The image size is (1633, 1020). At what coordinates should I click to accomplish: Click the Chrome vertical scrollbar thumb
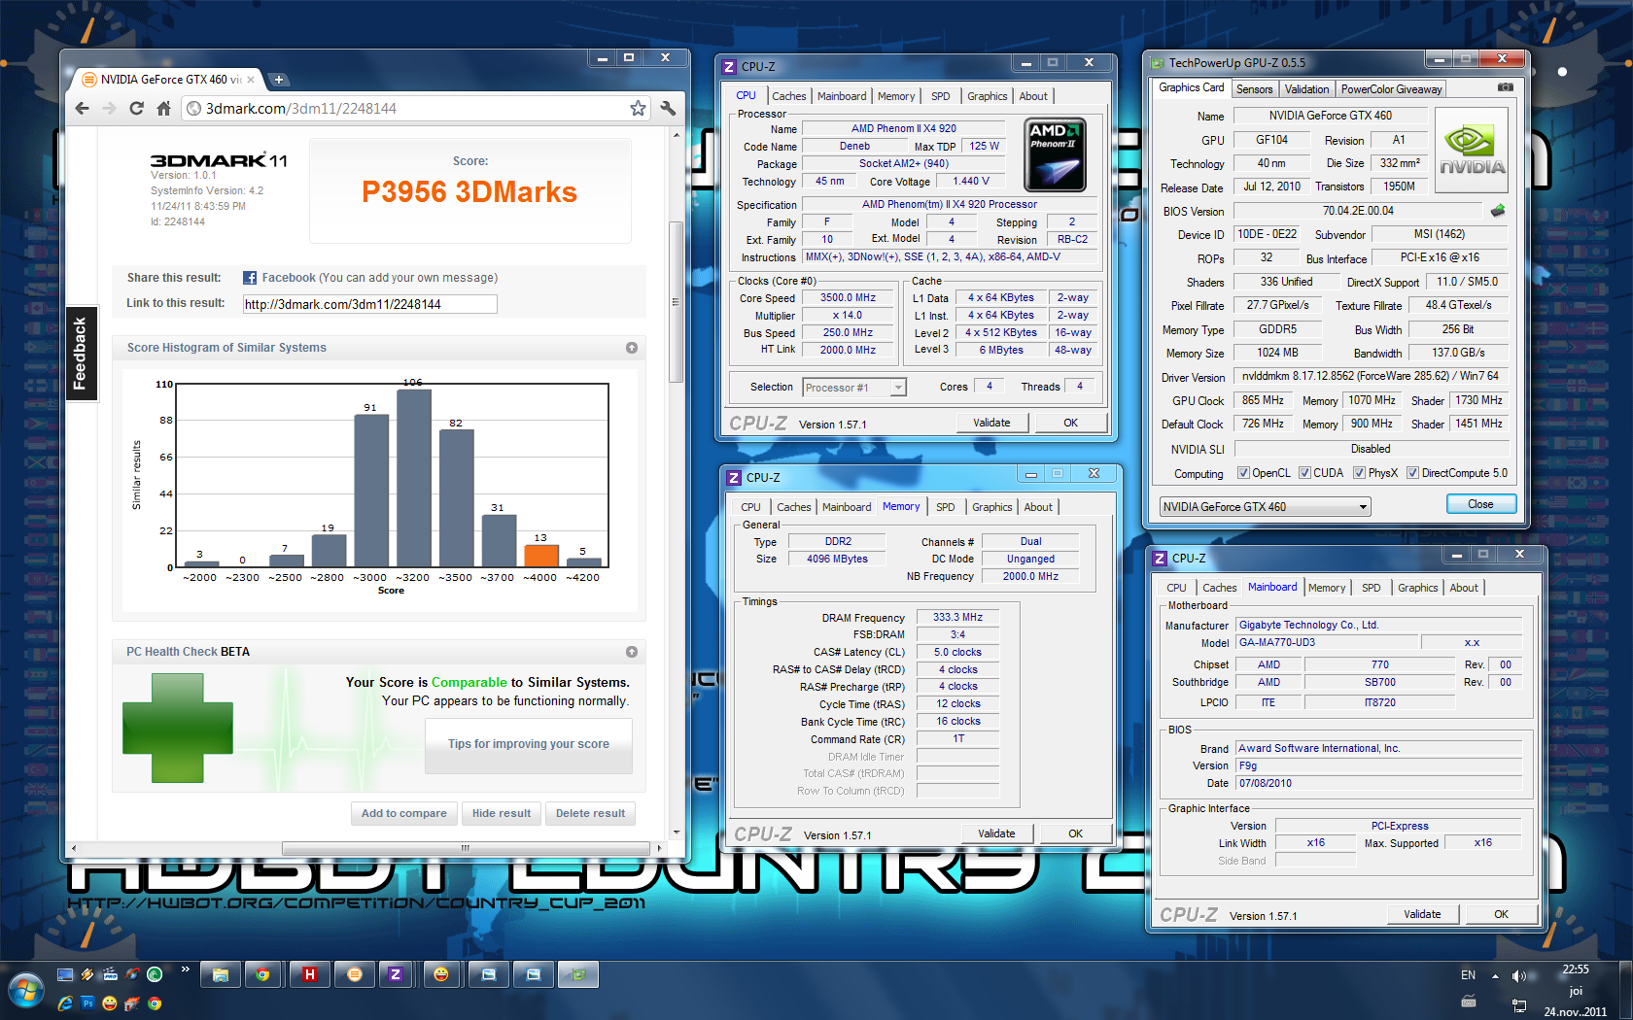[676, 302]
